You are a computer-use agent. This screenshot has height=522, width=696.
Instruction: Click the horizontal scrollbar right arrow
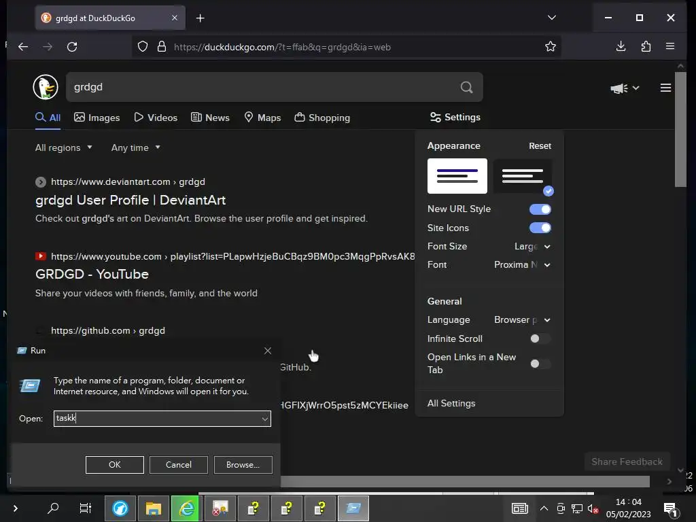(x=669, y=482)
